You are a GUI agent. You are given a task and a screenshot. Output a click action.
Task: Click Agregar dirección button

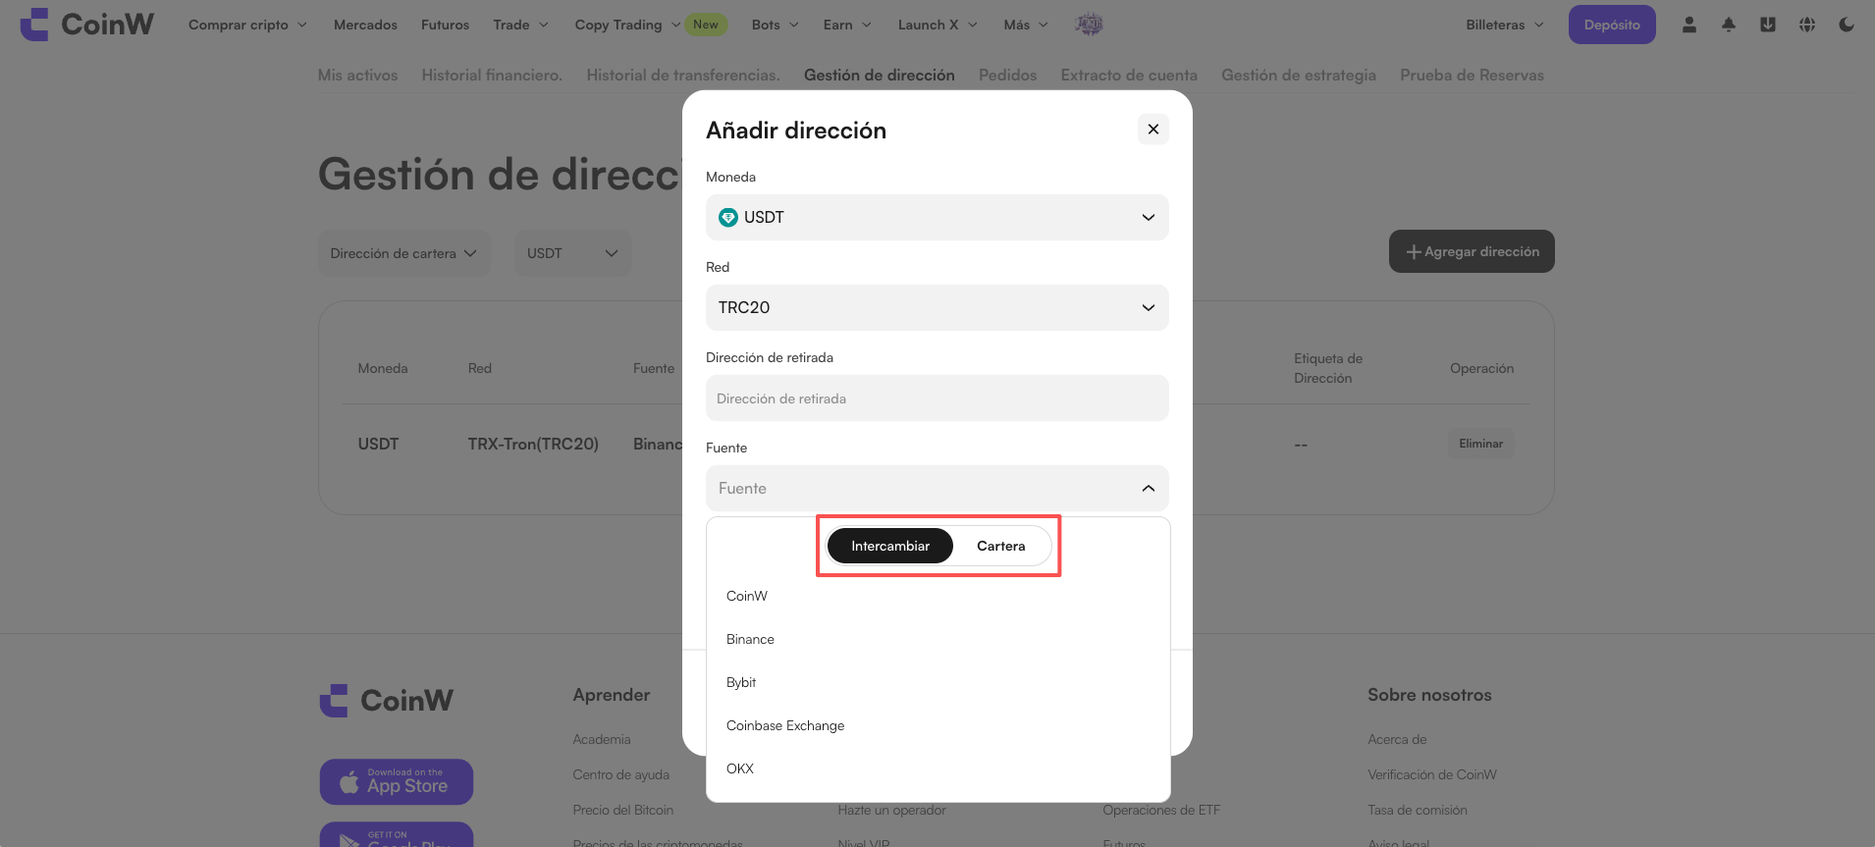pos(1472,251)
